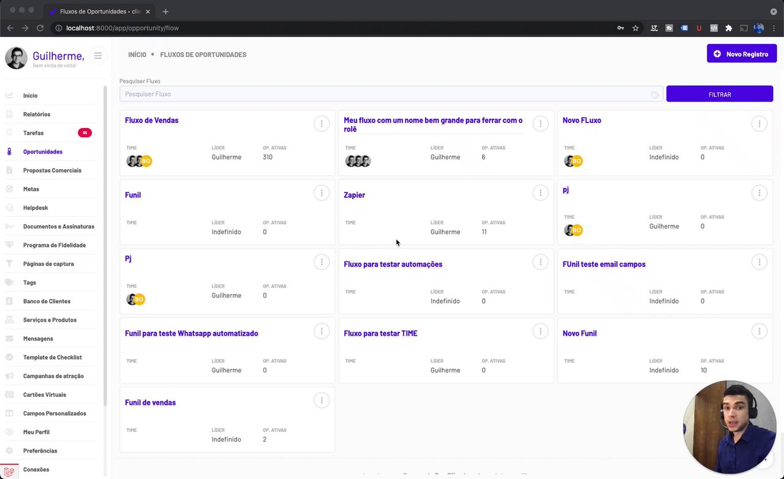Collapse sidebar with hamburger menu icon
This screenshot has width=784, height=479.
tap(97, 56)
